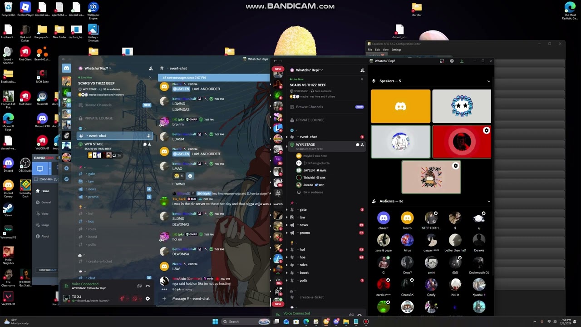The image size is (581, 327).
Task: Dismiss Live Now banner in left window
Action: pyautogui.click(x=150, y=77)
